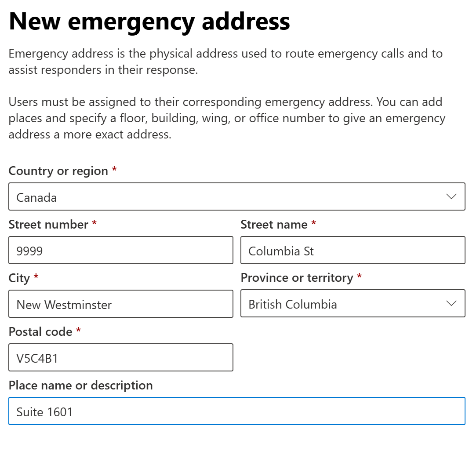Select the Postal code field with V5C4B1
Screen dimensions: 469x451
click(120, 358)
